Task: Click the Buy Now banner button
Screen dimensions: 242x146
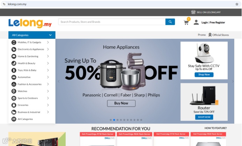Action: [x=121, y=103]
